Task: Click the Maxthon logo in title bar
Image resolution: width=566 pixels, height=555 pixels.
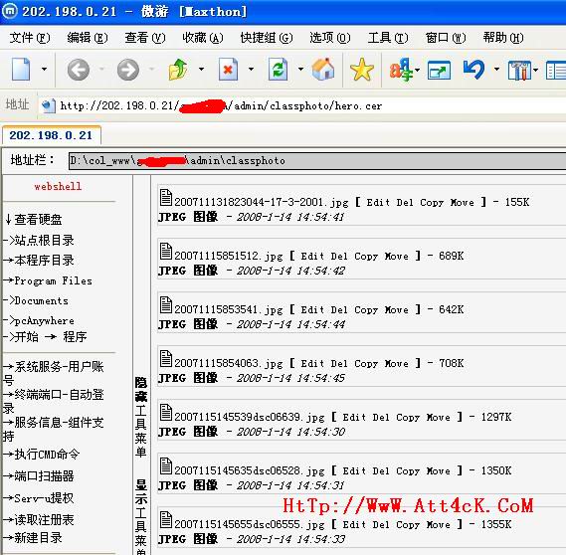Action: coord(10,11)
